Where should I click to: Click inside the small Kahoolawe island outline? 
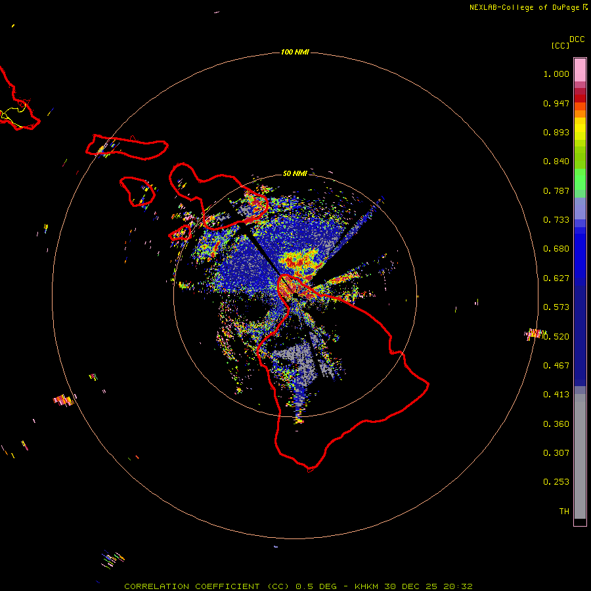pyautogui.click(x=181, y=233)
